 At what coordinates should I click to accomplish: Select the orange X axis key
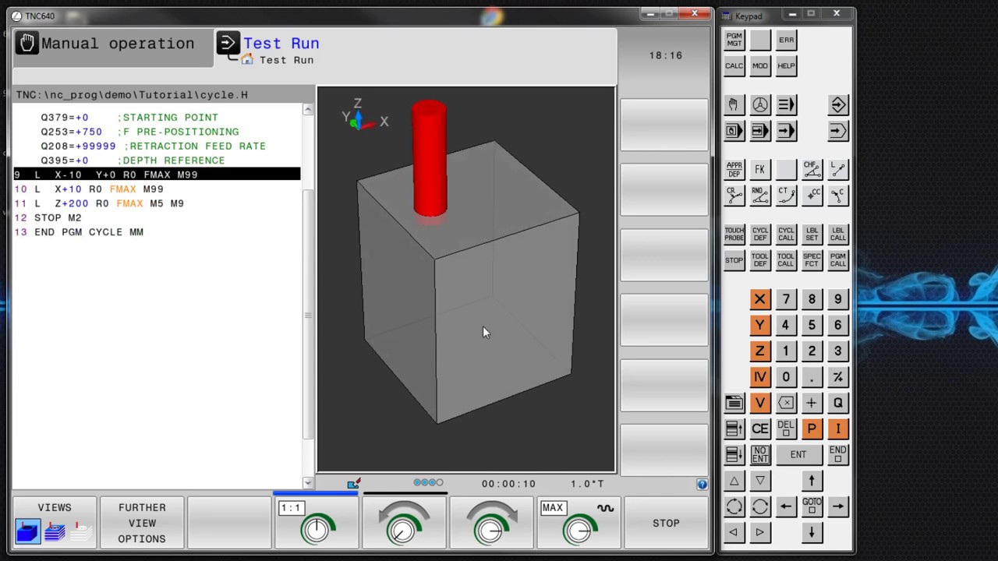760,299
